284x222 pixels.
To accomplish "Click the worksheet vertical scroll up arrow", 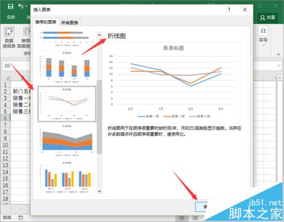I will [x=279, y=77].
